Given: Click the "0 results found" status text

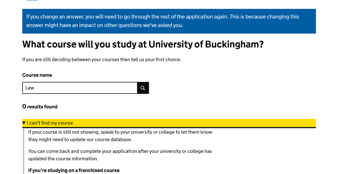Looking at the screenshot, I should click(x=40, y=107).
